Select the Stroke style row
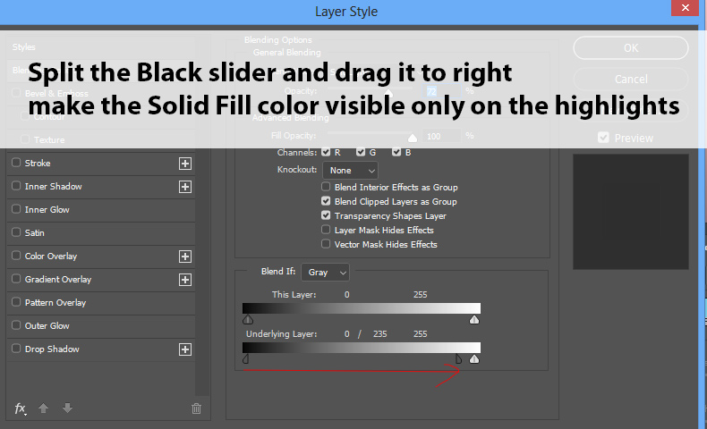The height and width of the screenshot is (429, 707). coord(101,164)
